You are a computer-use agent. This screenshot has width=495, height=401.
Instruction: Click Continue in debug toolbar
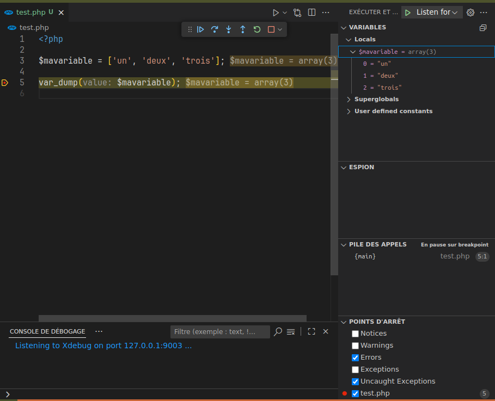click(200, 29)
